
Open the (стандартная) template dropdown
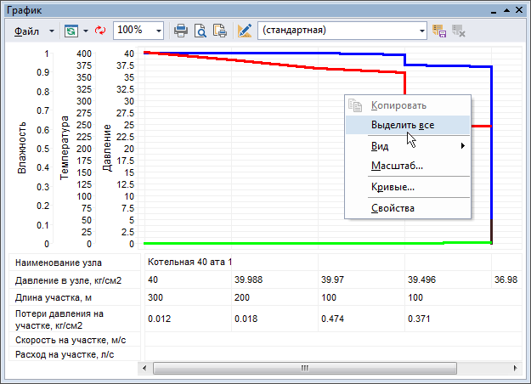point(422,30)
